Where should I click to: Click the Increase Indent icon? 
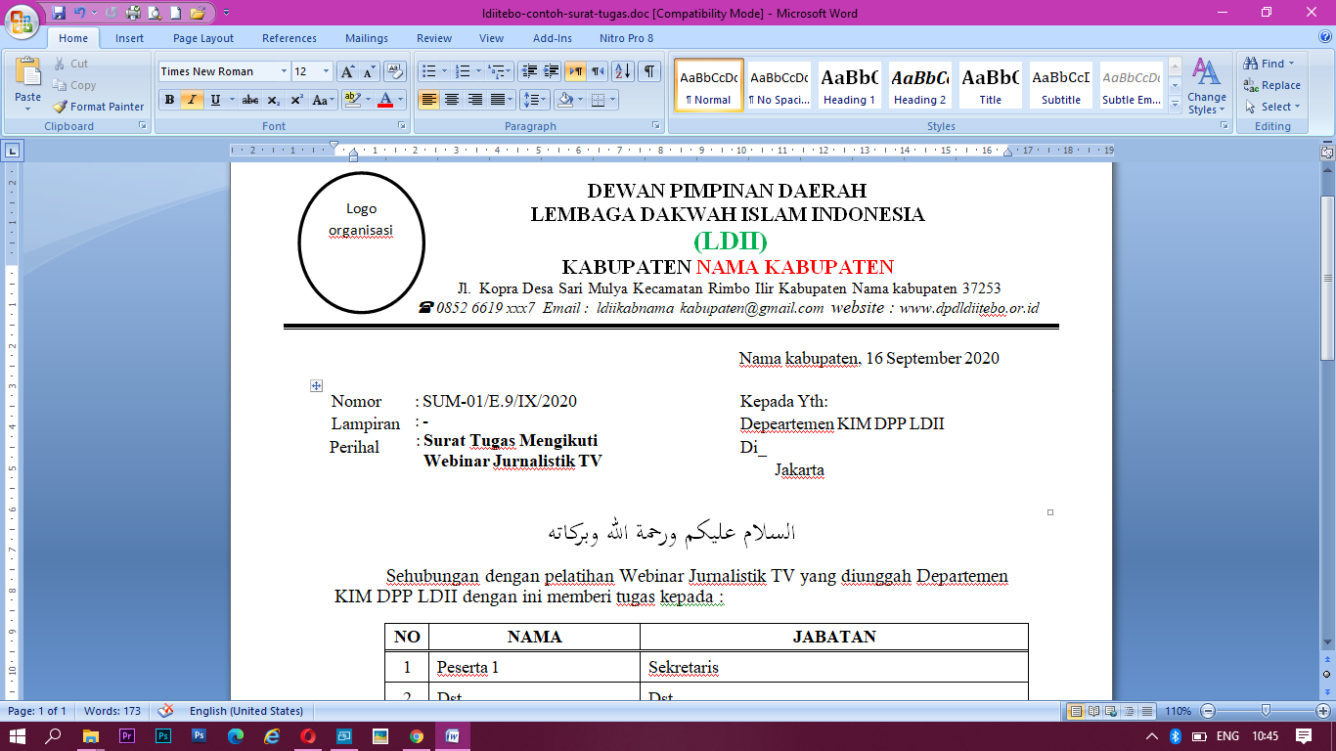(x=551, y=71)
